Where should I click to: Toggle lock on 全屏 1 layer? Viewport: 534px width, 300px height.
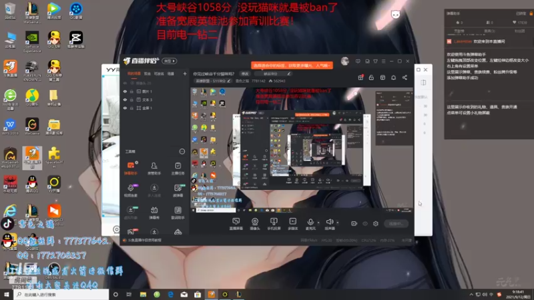pyautogui.click(x=131, y=108)
